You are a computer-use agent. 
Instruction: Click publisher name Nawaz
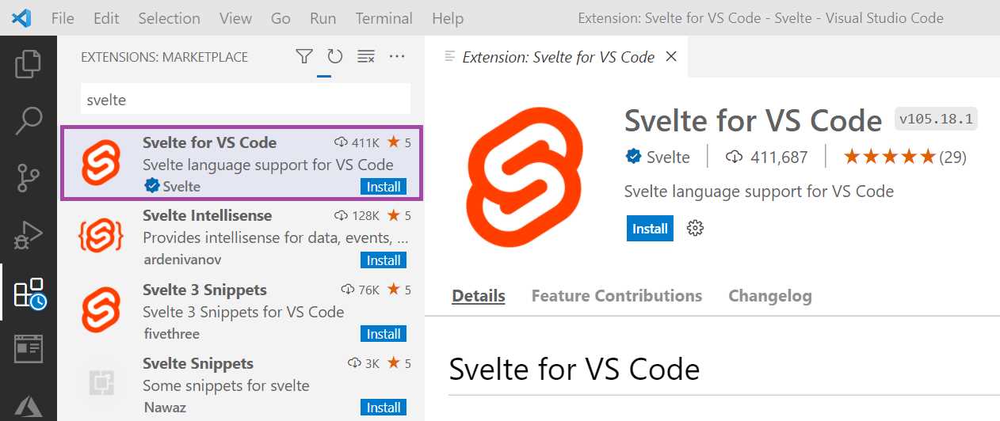pos(165,407)
